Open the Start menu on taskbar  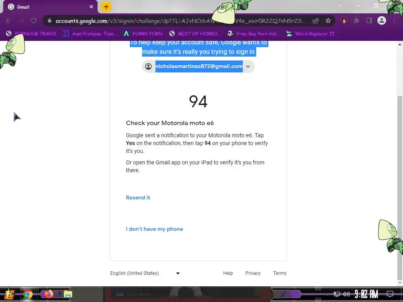9,294
